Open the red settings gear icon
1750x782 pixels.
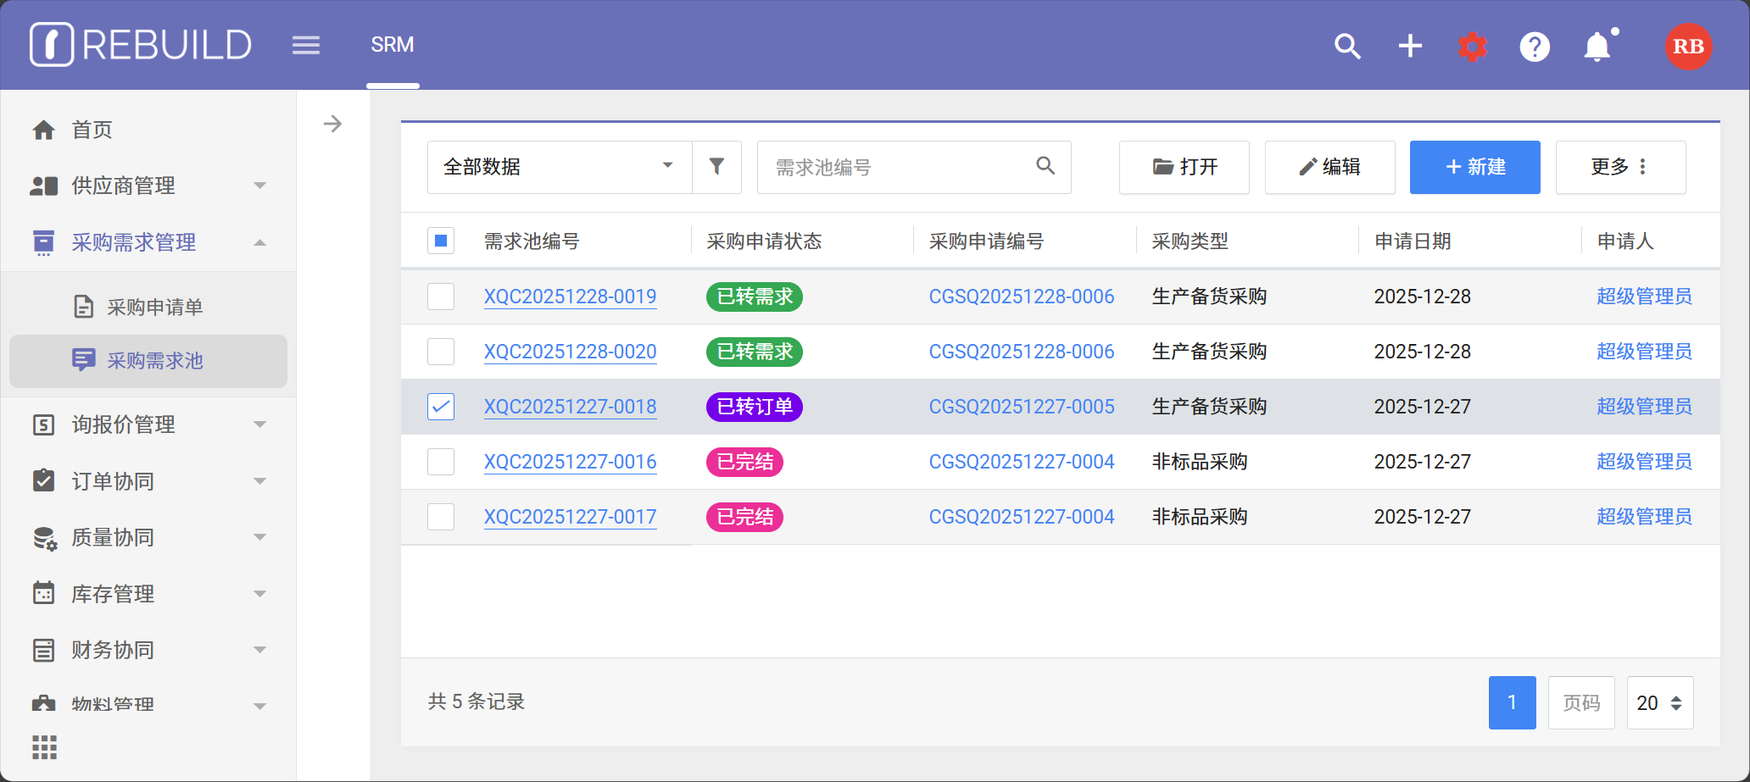(x=1473, y=46)
